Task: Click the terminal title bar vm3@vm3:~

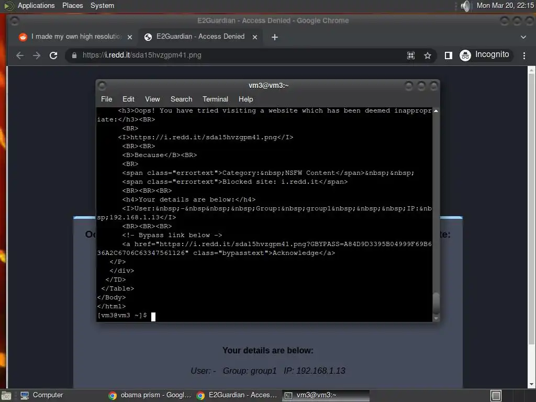Action: point(269,85)
